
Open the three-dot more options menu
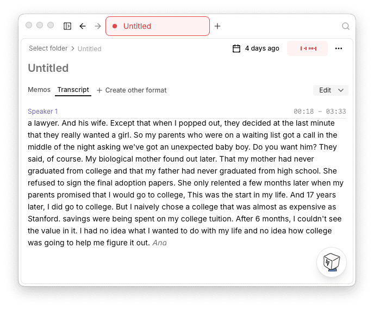click(339, 48)
